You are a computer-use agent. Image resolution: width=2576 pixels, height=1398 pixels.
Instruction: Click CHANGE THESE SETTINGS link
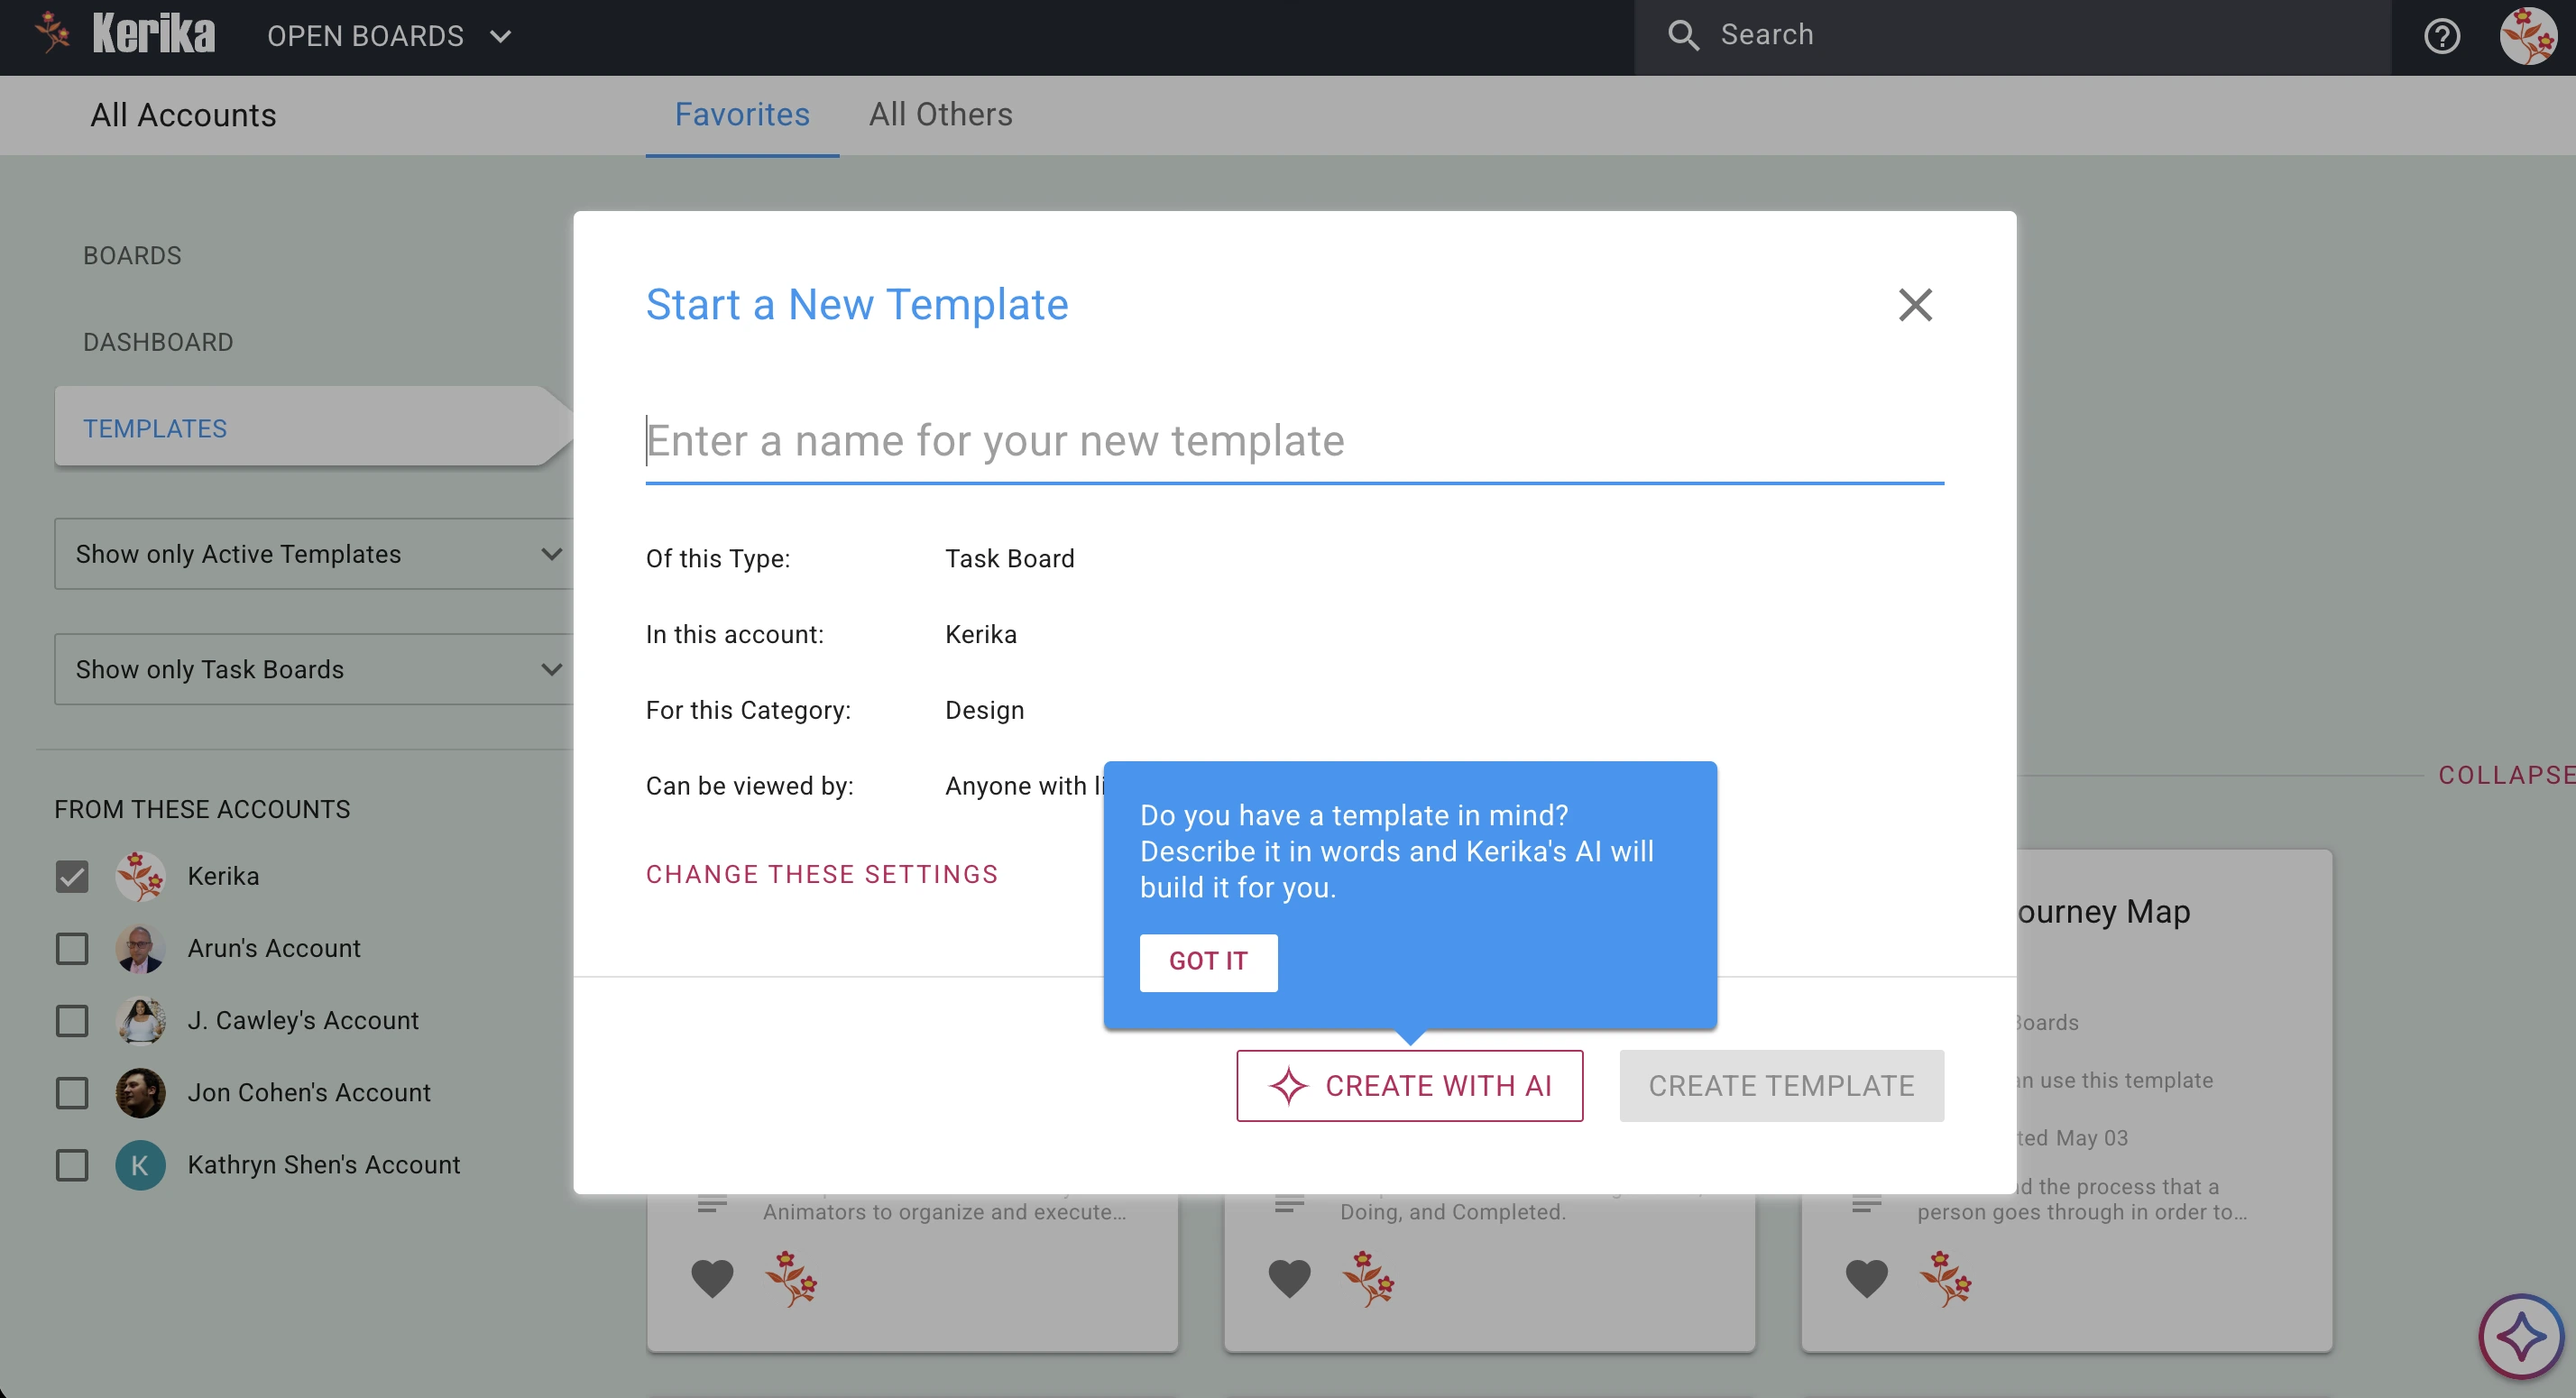click(822, 875)
